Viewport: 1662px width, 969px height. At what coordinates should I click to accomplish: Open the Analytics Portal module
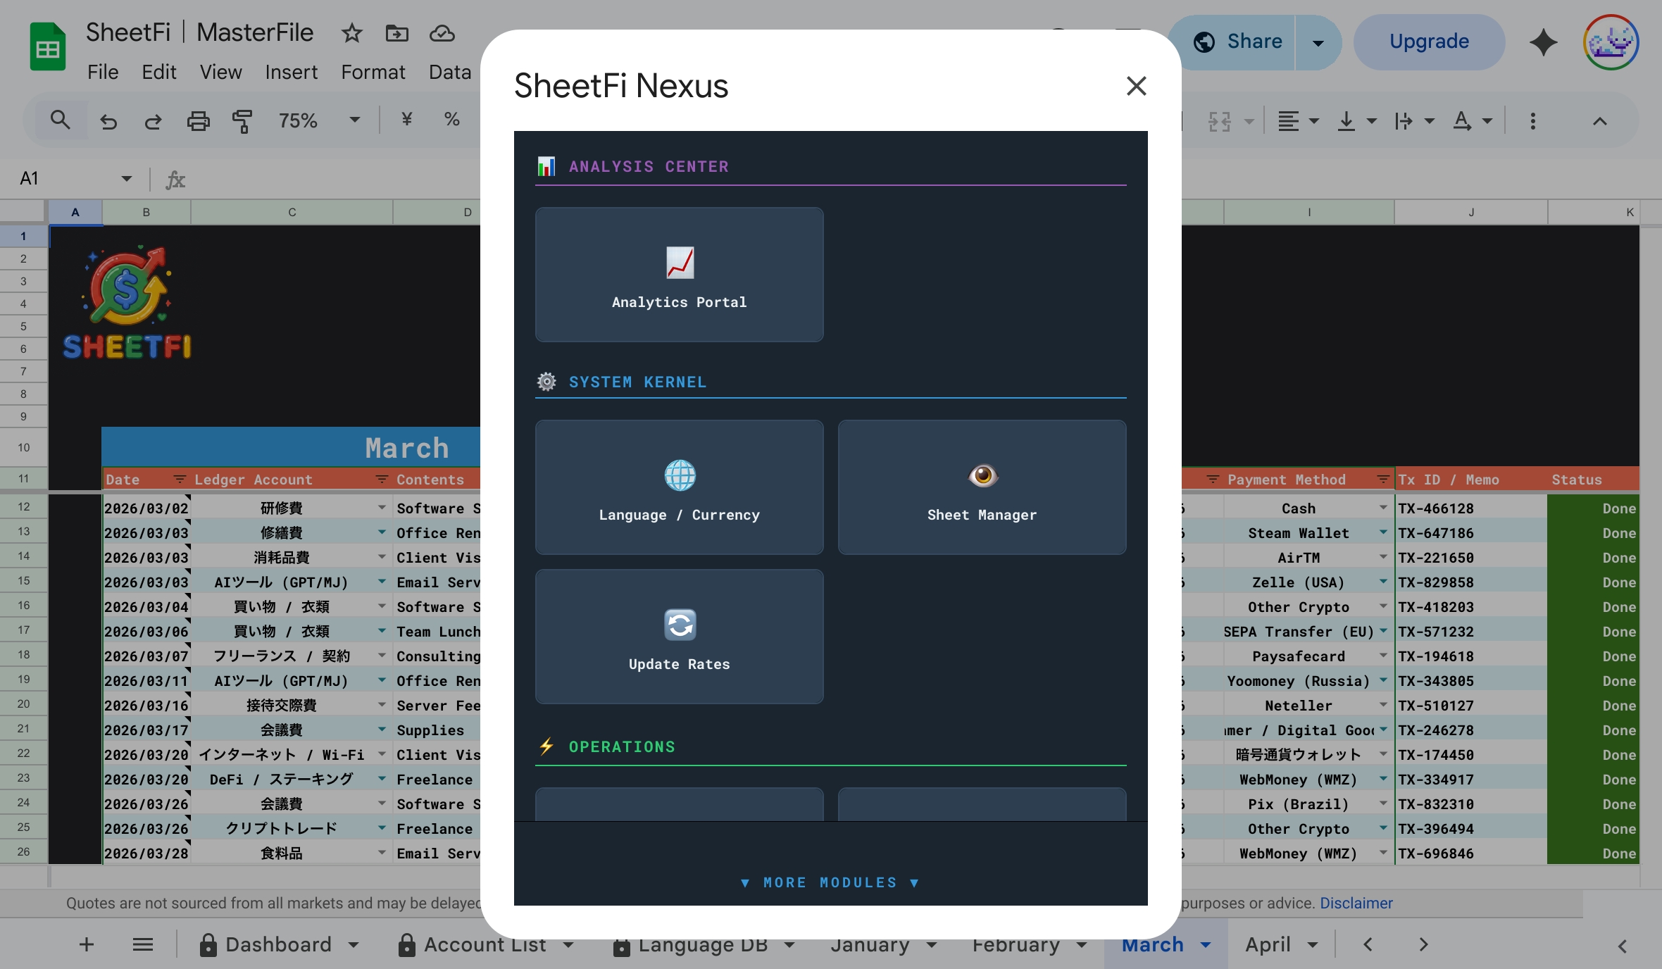click(x=679, y=275)
